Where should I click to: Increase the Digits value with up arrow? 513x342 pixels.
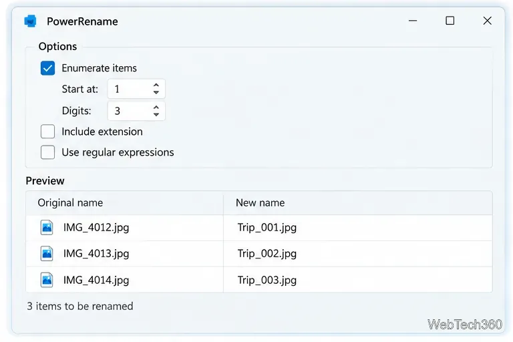pos(156,108)
